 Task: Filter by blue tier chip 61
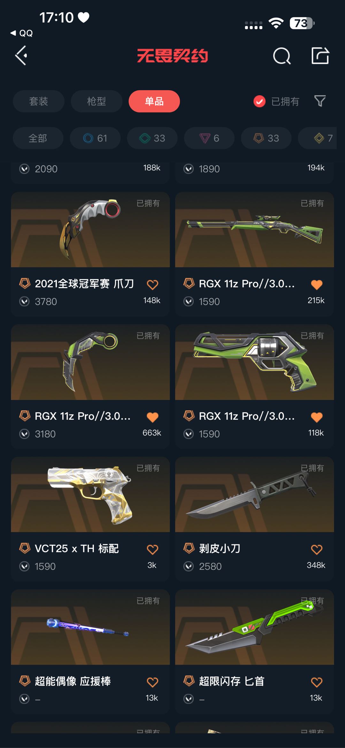(95, 138)
